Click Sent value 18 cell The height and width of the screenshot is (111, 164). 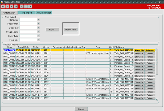tap(111, 92)
